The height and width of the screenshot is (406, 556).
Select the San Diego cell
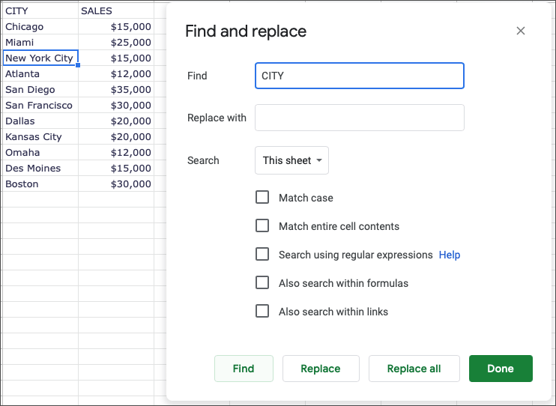click(x=40, y=89)
